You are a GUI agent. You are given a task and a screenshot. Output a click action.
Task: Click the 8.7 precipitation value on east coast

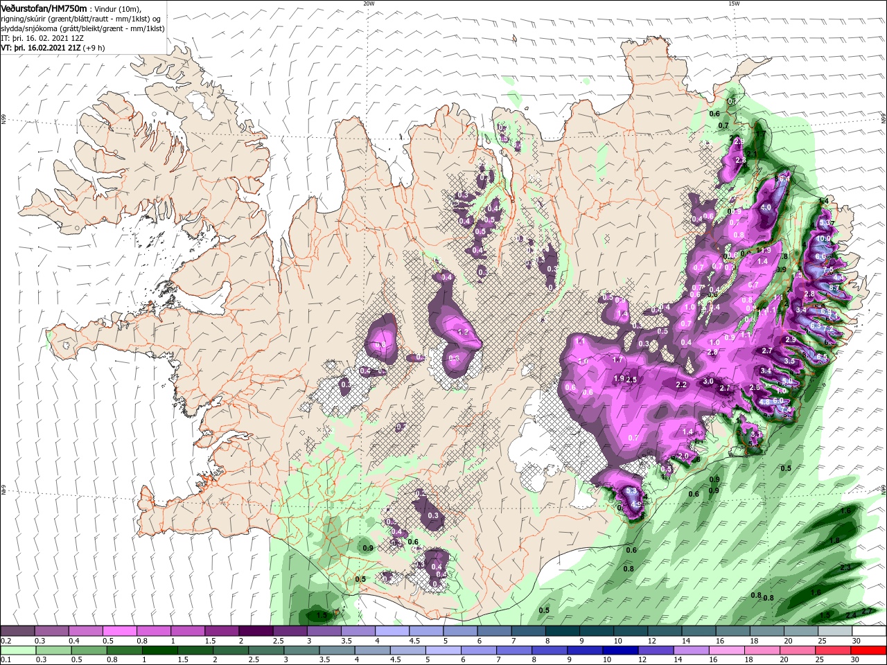click(834, 287)
